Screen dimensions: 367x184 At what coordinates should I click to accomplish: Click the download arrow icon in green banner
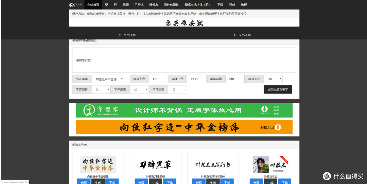(264, 109)
